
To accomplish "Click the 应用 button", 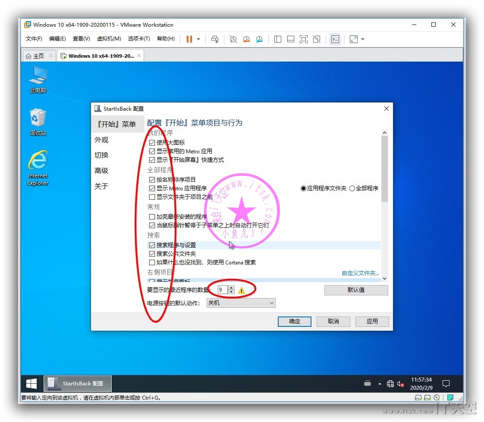I will (x=372, y=322).
